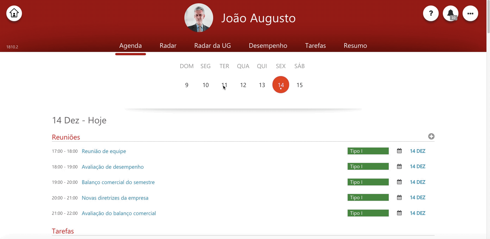The width and height of the screenshot is (490, 239).
Task: Click the Tipo I tag for Balanço comercial do semestre
Action: point(368,182)
